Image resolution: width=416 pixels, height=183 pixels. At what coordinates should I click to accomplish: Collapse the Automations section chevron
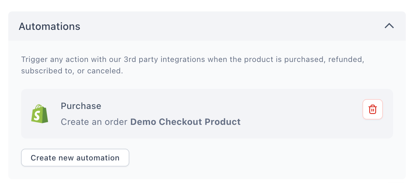pos(389,26)
